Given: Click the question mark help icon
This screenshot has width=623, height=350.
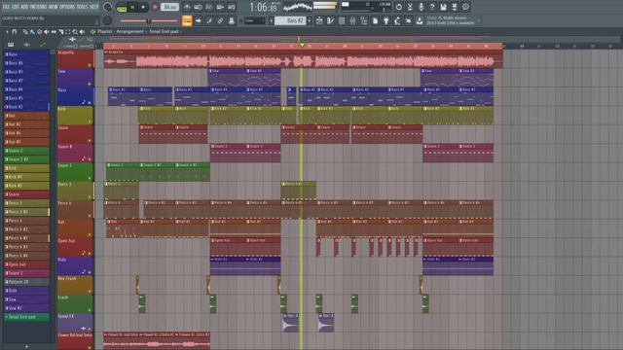Looking at the screenshot, I should 432,7.
